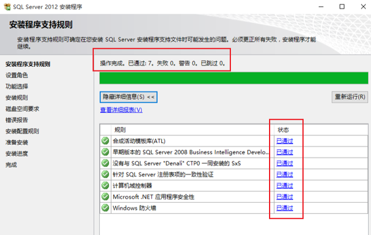
Task: Click rule text 没有与 SQL Server "Denali" CTP0 一同安装的 SxS
Action: pos(177,164)
